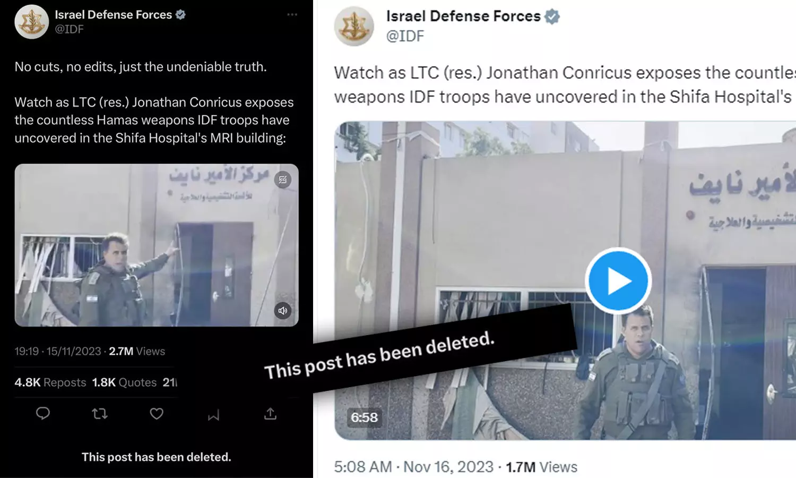The image size is (796, 478).
Task: Open the left video thumbnail
Action: [x=157, y=245]
